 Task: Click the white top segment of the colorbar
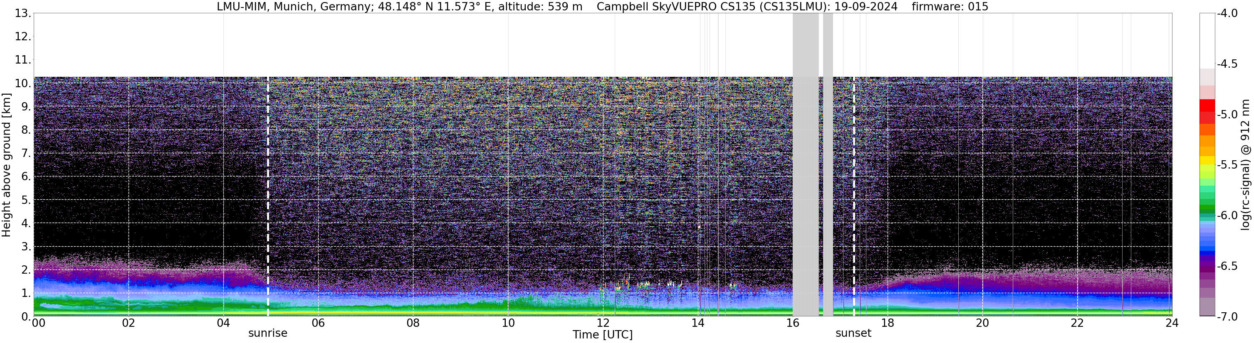(1207, 41)
